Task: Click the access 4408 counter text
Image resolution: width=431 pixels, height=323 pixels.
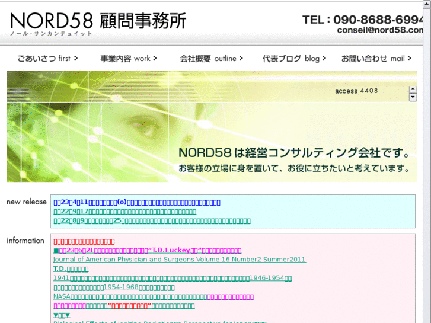Action: tap(356, 91)
